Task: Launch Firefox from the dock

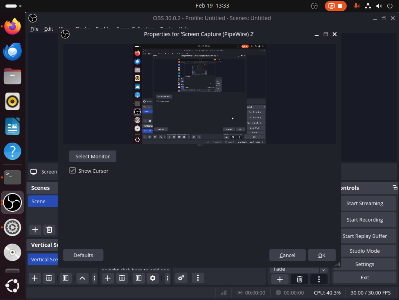Action: 12,26
